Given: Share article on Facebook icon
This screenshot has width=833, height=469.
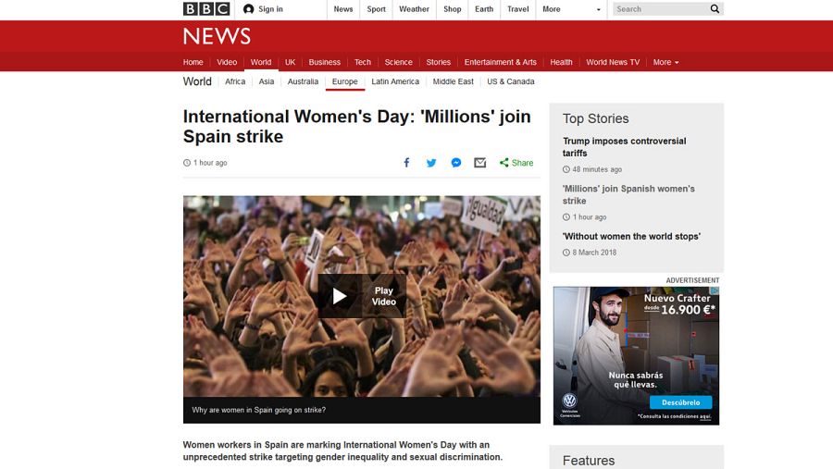Looking at the screenshot, I should (406, 163).
